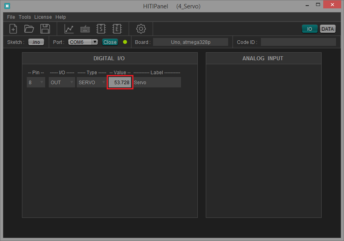
Task: Close the HITIPanel window
Action: pyautogui.click(x=332, y=5)
